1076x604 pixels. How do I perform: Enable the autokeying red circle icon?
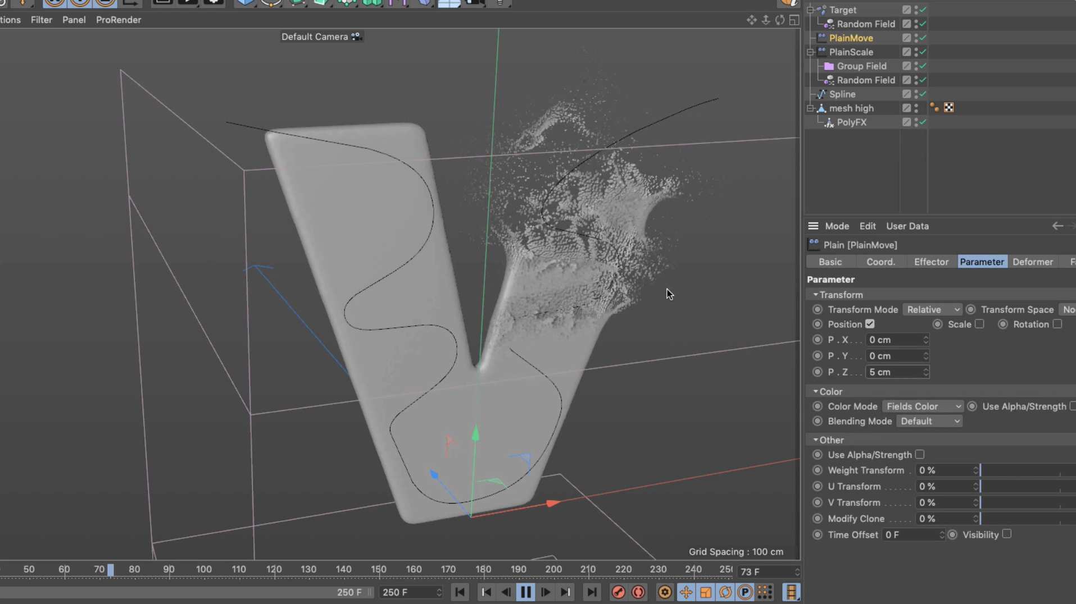point(639,592)
